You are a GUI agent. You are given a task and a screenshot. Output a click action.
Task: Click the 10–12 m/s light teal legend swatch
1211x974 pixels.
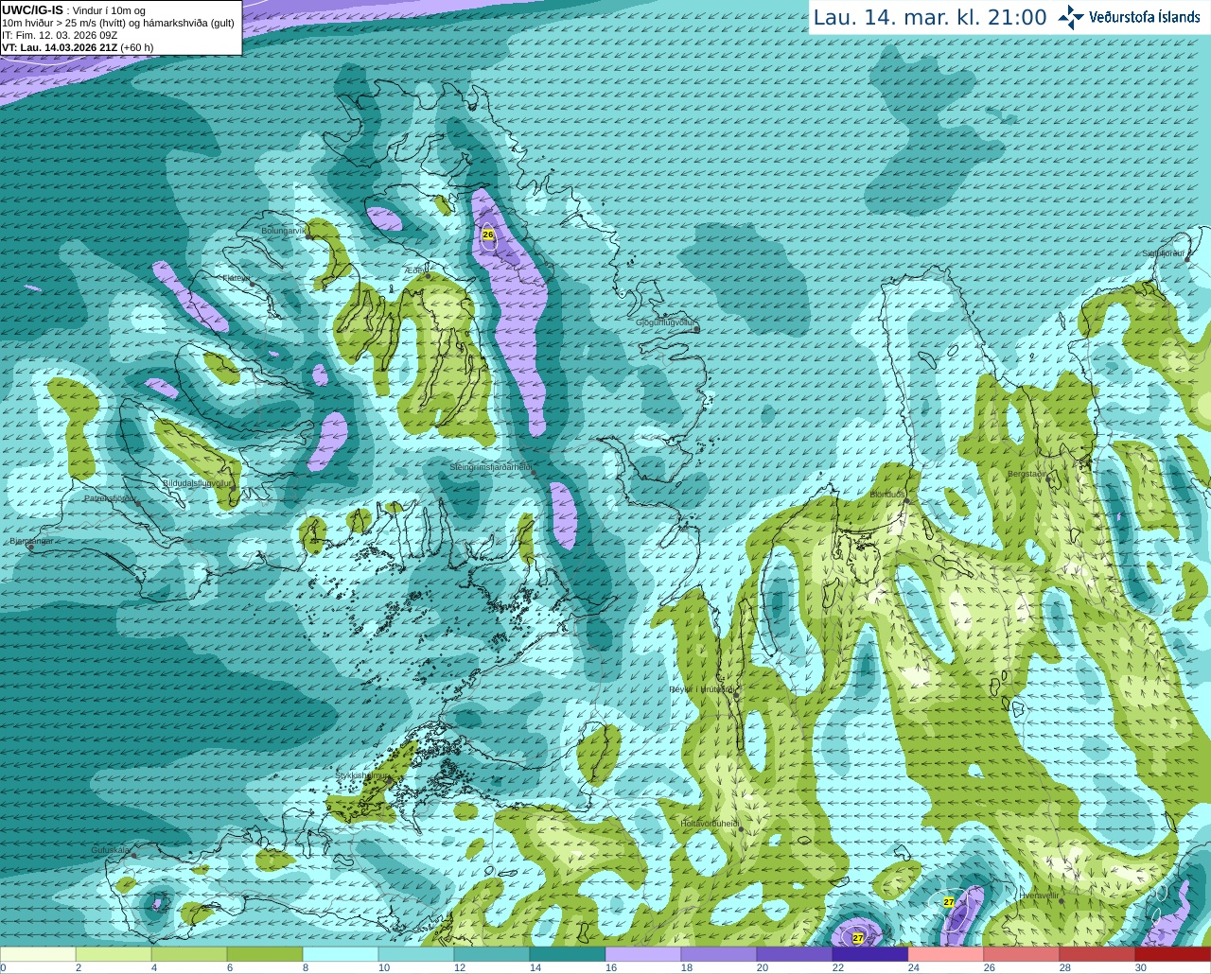[416, 954]
